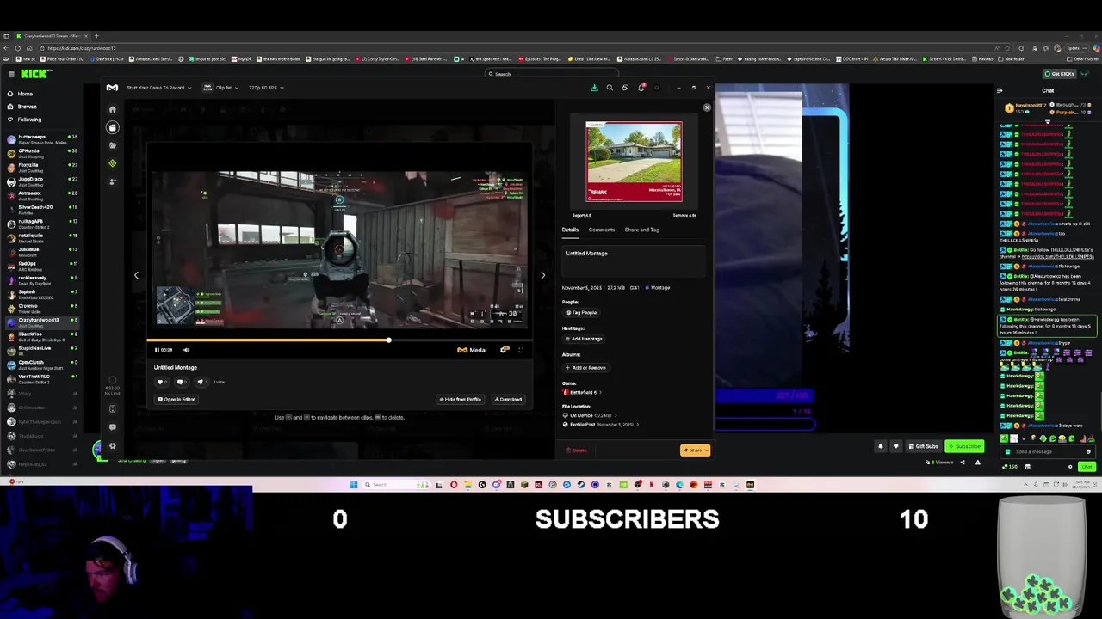Switch to the Details tab
Image resolution: width=1102 pixels, height=619 pixels.
click(570, 230)
